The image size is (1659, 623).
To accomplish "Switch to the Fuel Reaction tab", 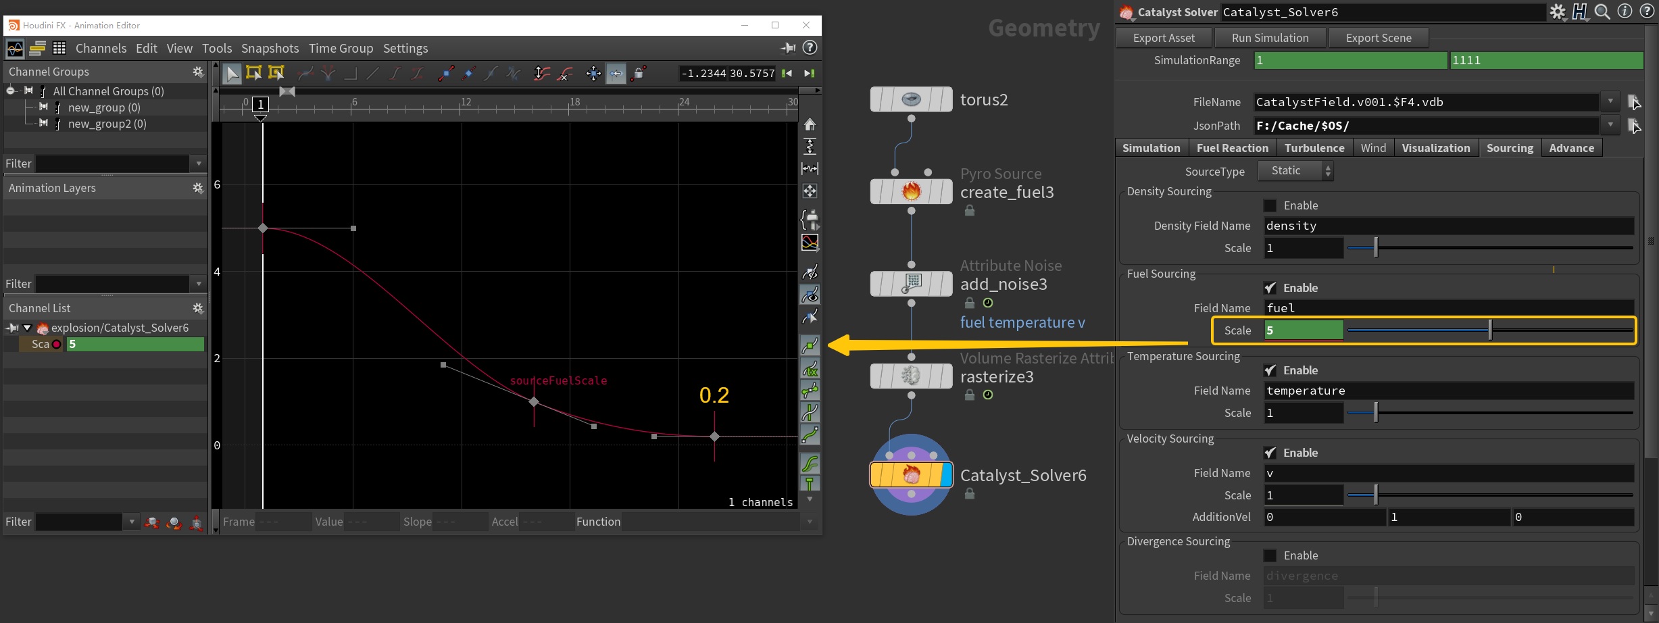I will (1233, 148).
